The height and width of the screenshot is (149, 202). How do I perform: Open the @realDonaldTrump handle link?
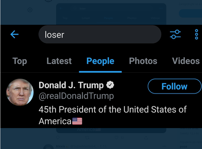click(76, 96)
